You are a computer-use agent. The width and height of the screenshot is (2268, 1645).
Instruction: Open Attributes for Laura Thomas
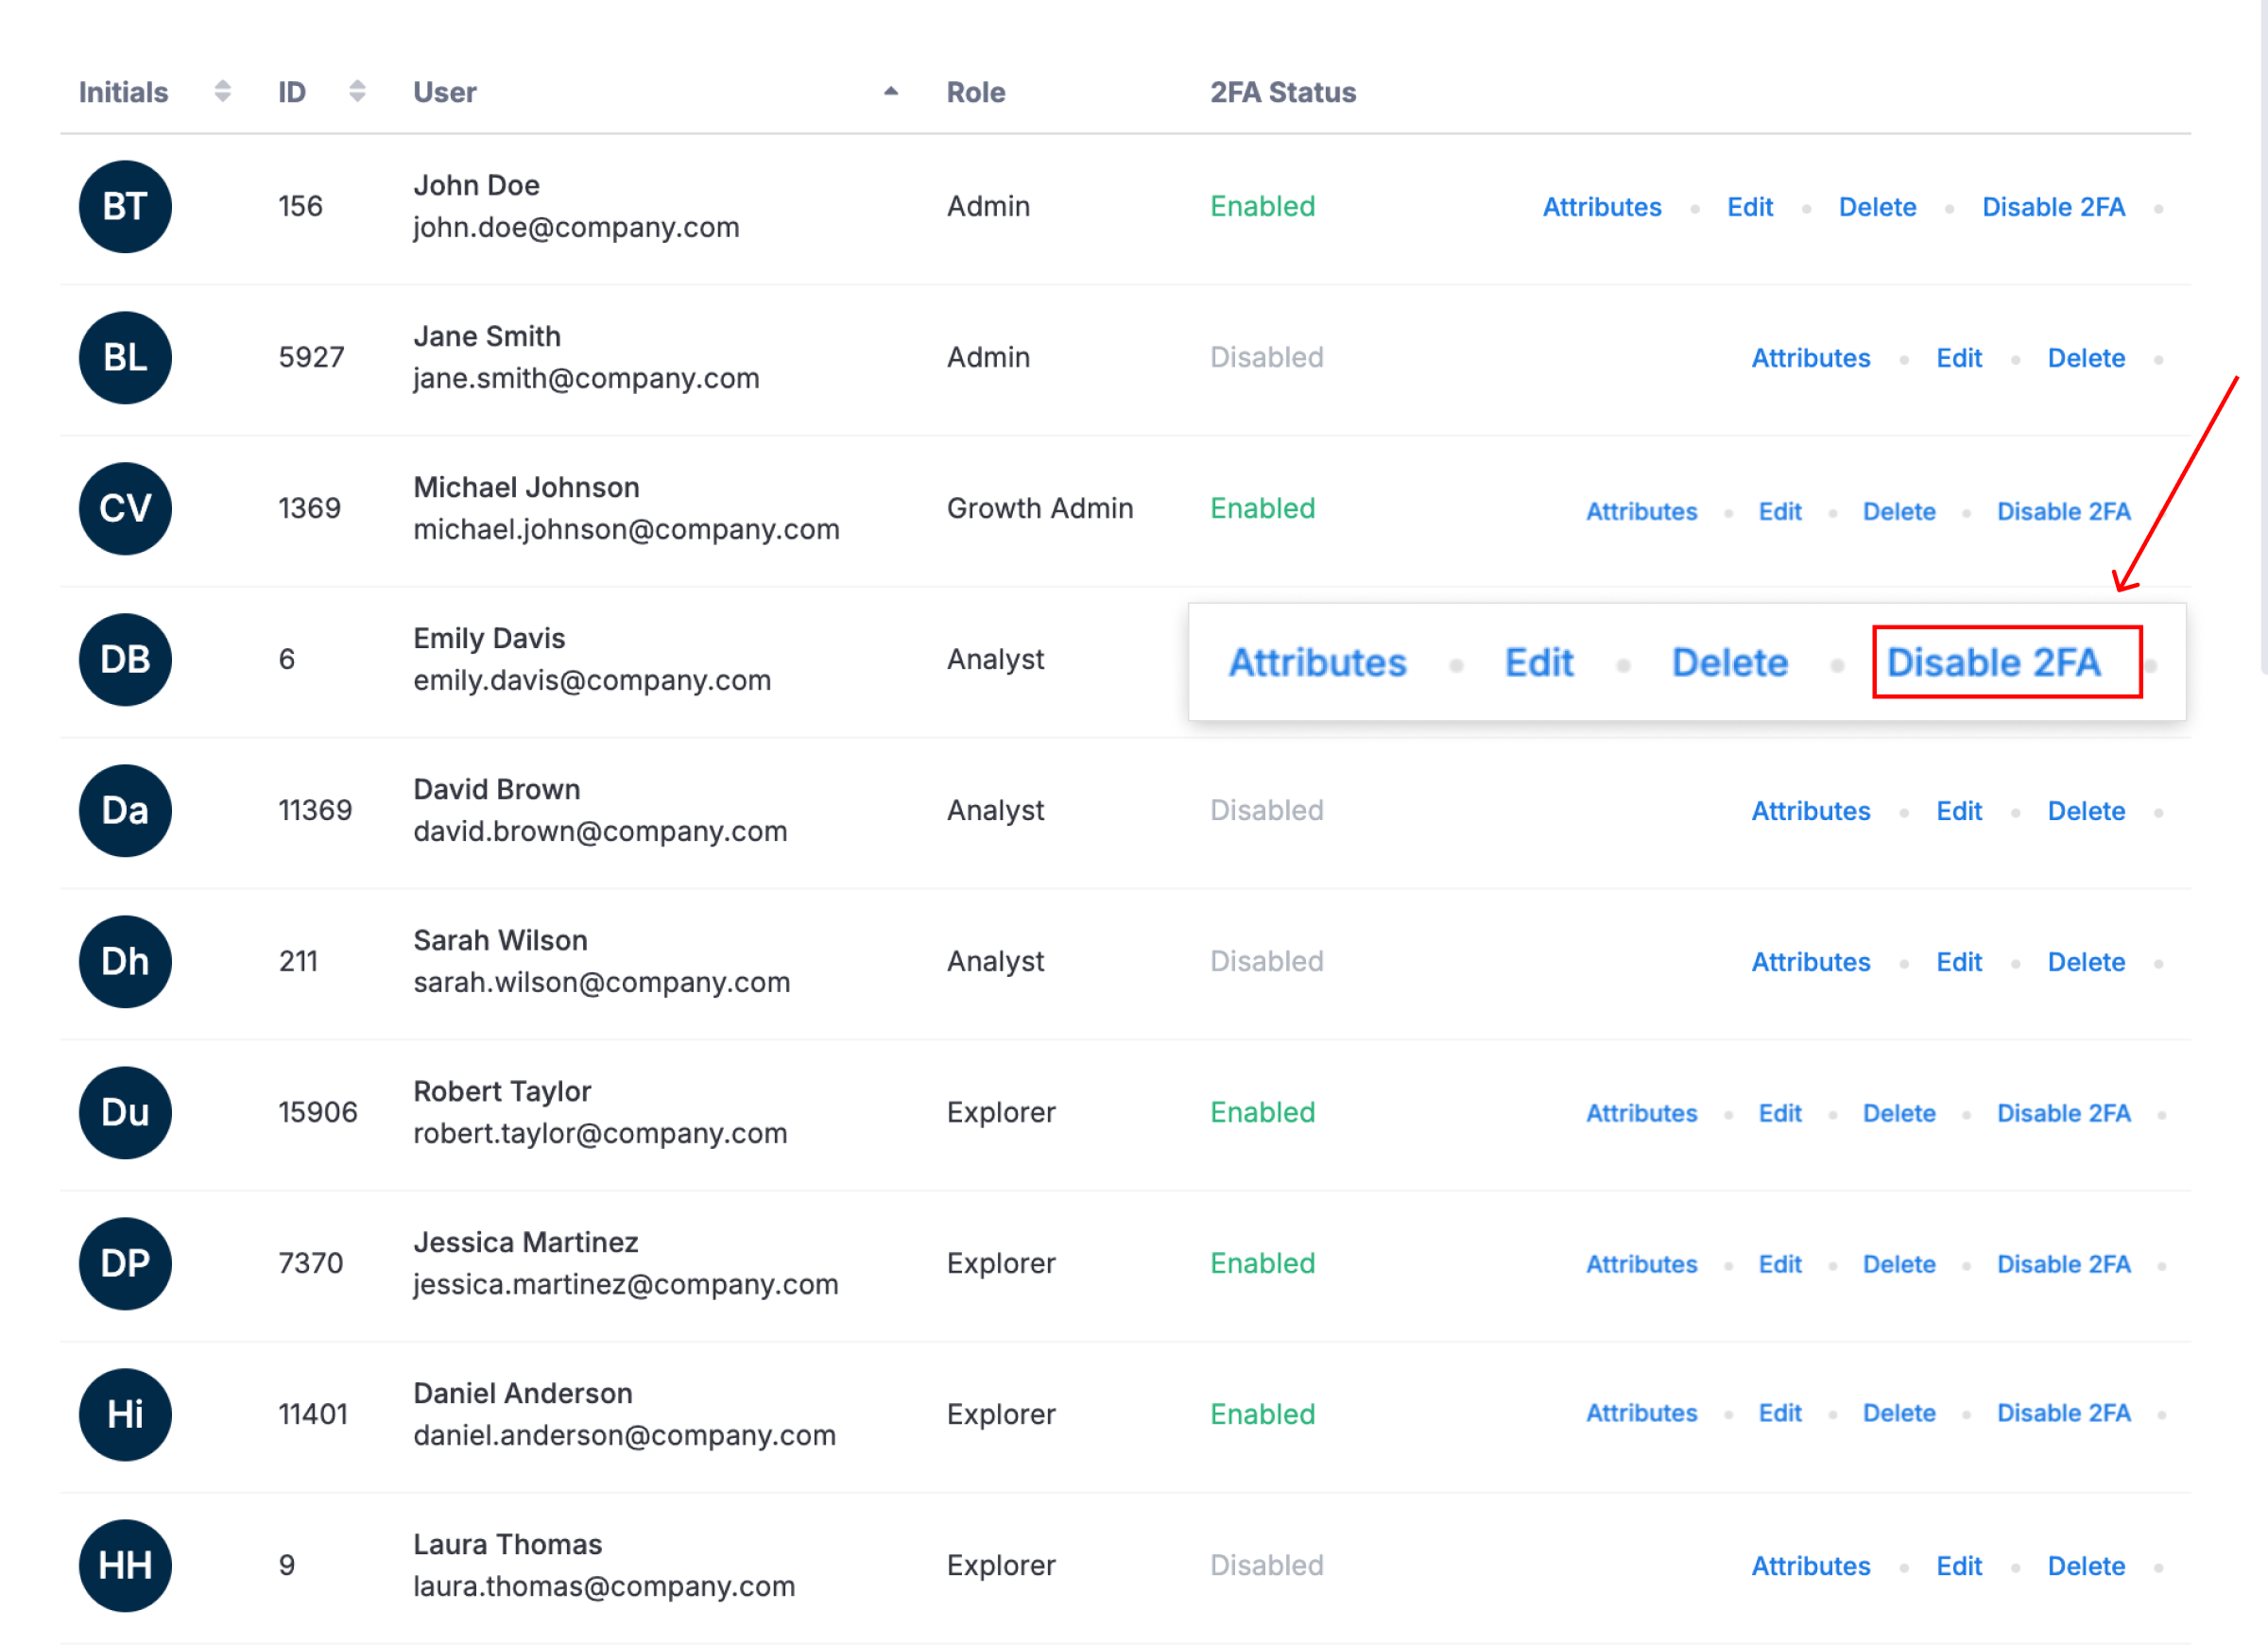[x=1811, y=1566]
